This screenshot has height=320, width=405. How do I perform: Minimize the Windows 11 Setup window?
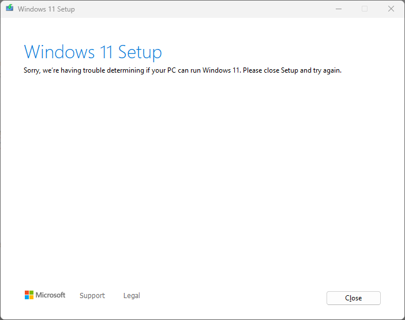coord(339,9)
